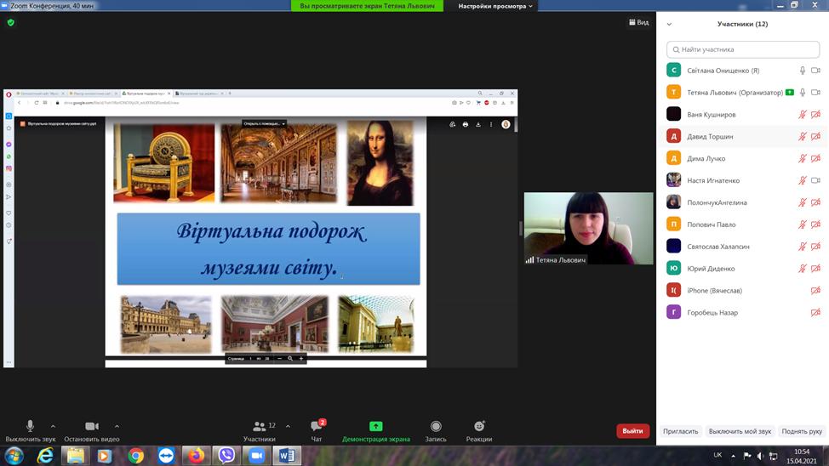The width and height of the screenshot is (829, 466).
Task: Open audio options arrow beside microphone
Action: point(53,426)
